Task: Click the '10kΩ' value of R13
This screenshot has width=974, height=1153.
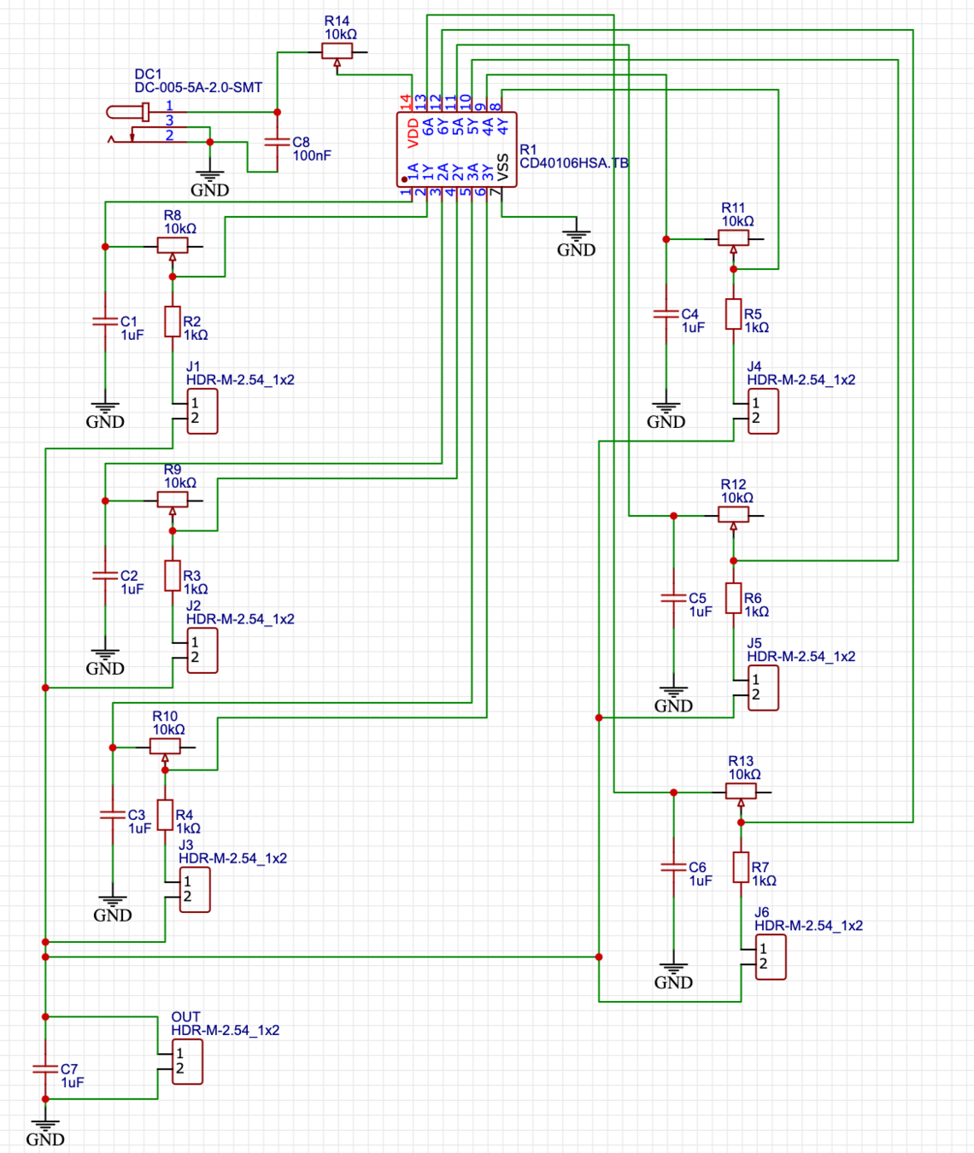Action: click(x=744, y=775)
